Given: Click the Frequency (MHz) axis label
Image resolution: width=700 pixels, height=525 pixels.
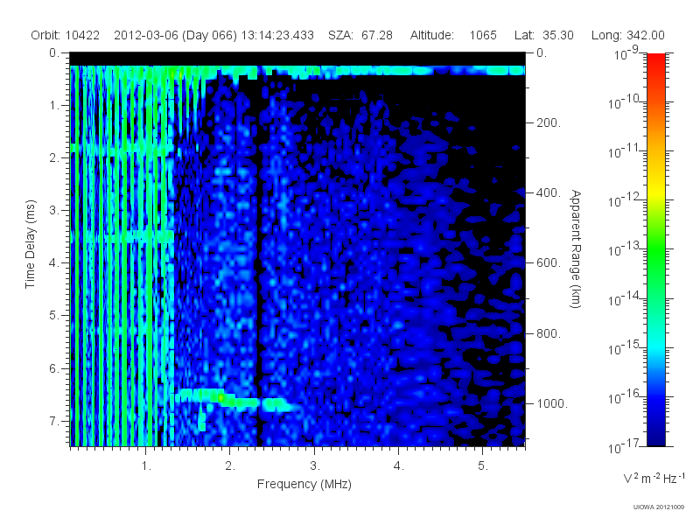Looking at the screenshot, I should pos(304,484).
